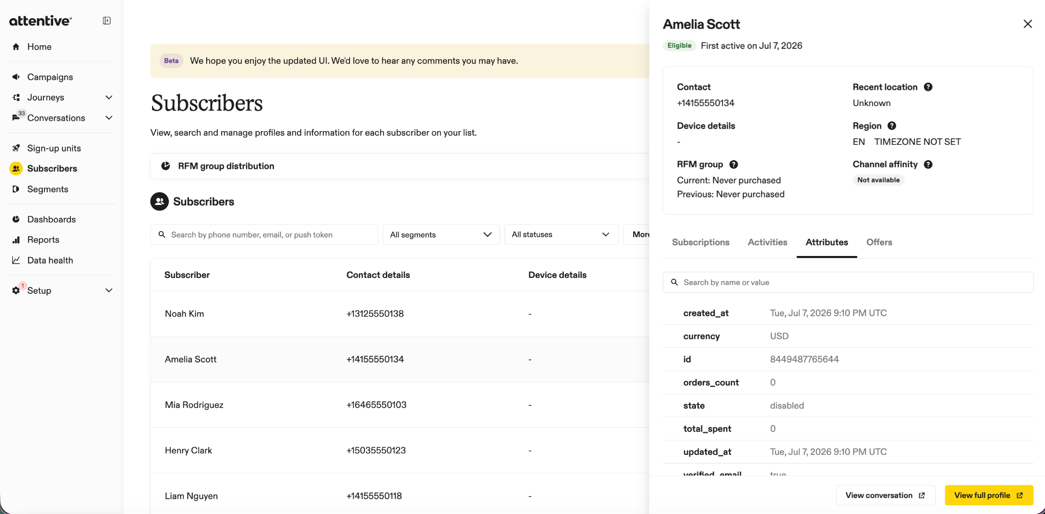This screenshot has height=514, width=1045.
Task: Switch to the Offers tab
Action: tap(879, 242)
